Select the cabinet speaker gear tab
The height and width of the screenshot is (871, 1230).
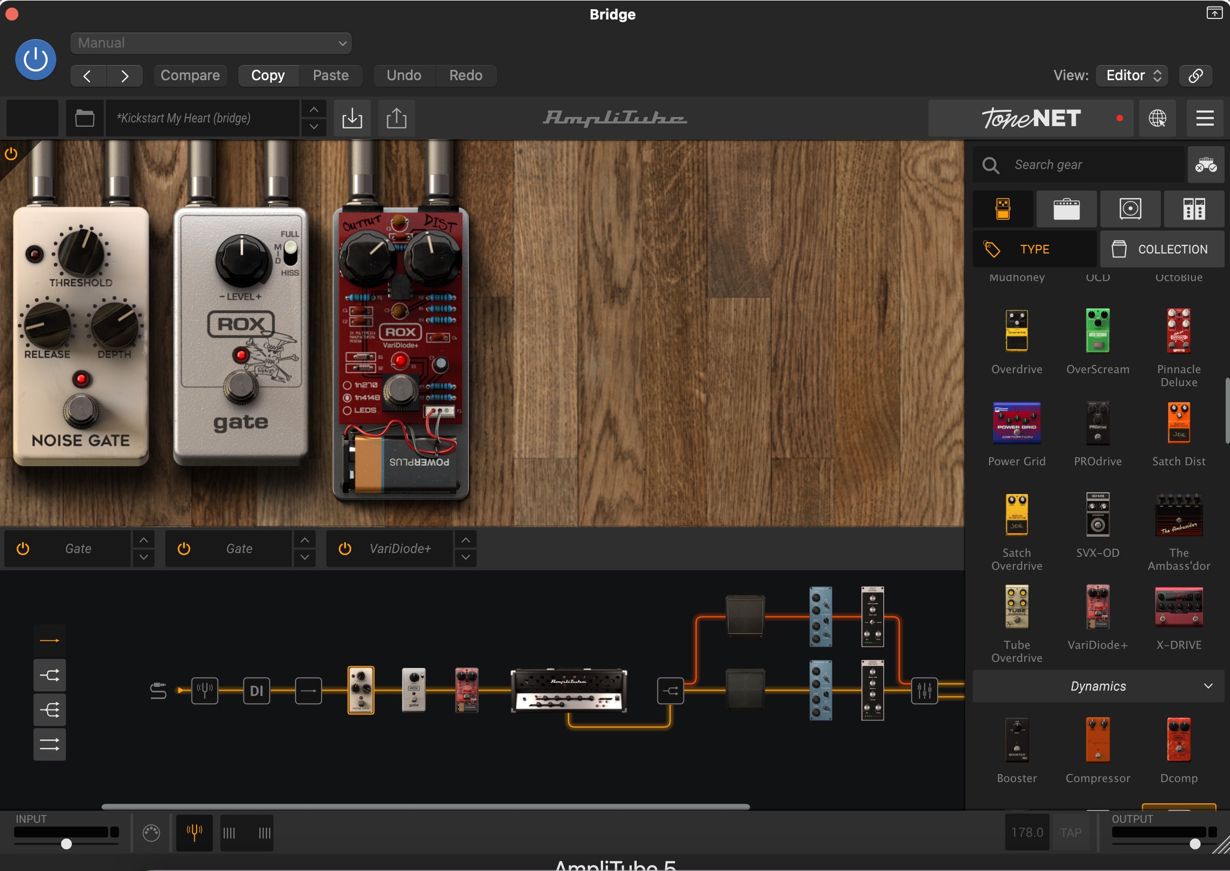(1130, 209)
